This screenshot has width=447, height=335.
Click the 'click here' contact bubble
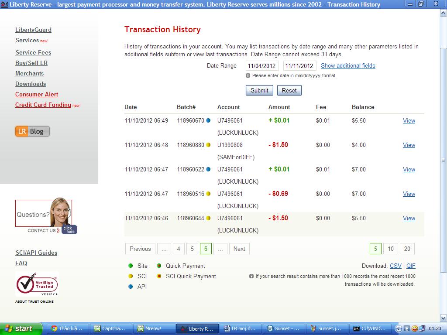tap(69, 229)
